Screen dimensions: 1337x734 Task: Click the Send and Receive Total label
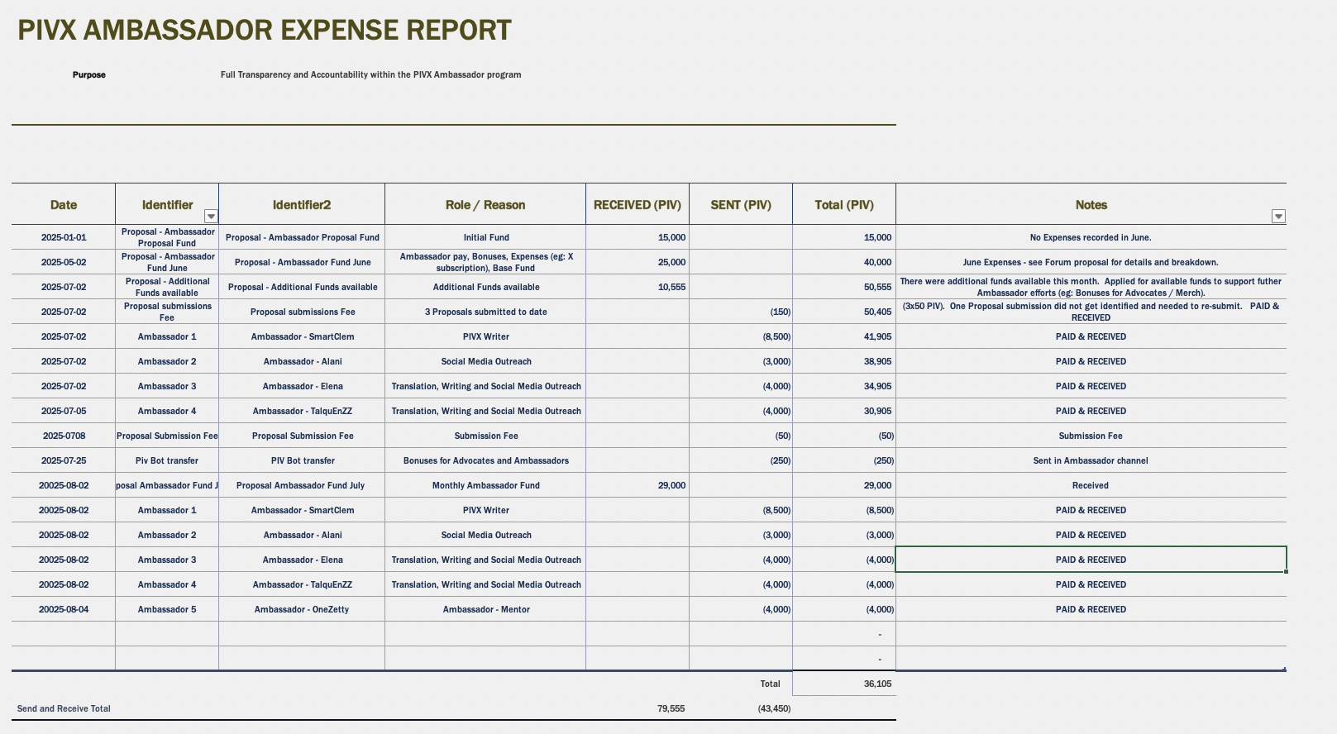pos(64,708)
